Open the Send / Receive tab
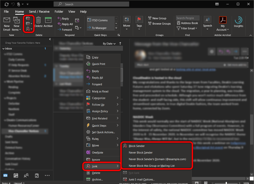 [39, 12]
